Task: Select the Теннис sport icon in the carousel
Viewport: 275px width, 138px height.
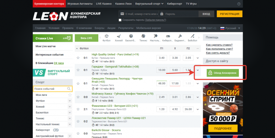Action: [x=143, y=36]
